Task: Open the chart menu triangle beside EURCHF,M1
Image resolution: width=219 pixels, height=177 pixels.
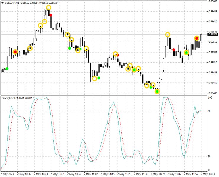Action: pos(2,3)
